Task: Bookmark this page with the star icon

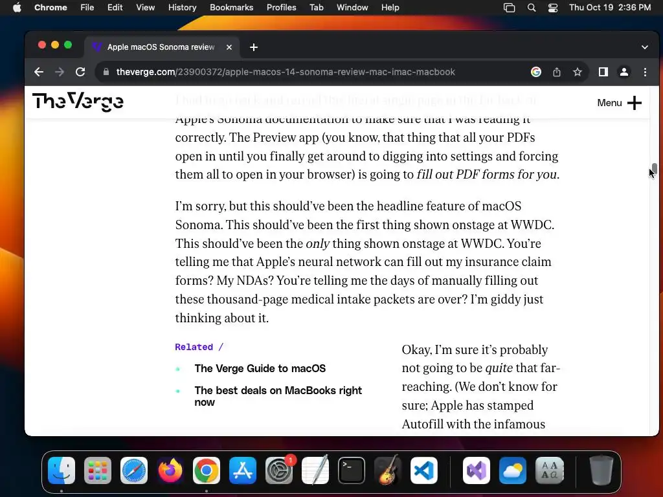Action: [x=577, y=72]
